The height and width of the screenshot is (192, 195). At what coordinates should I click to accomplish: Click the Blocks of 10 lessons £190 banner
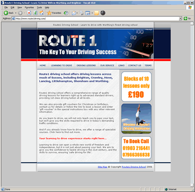click(x=136, y=86)
